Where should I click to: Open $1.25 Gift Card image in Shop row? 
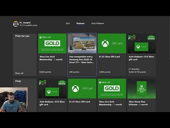tap(82, 89)
